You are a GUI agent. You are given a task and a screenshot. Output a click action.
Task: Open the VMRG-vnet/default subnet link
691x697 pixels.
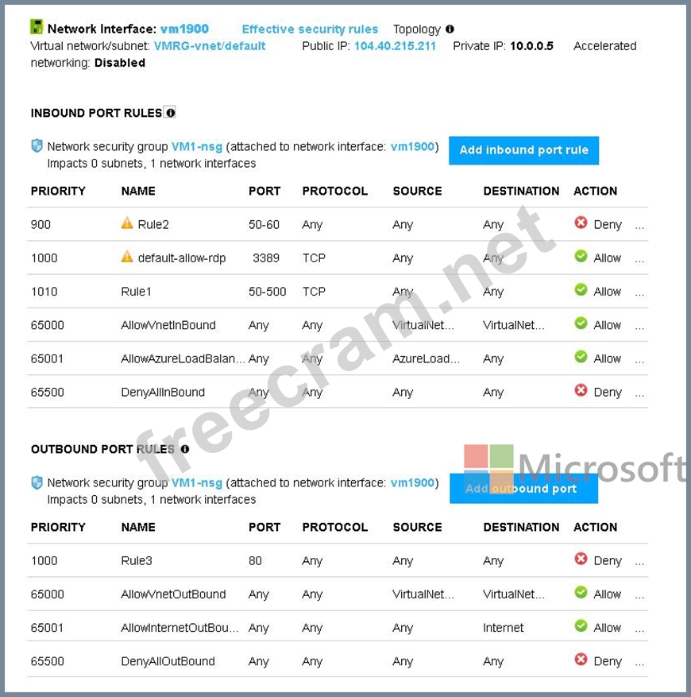(210, 46)
